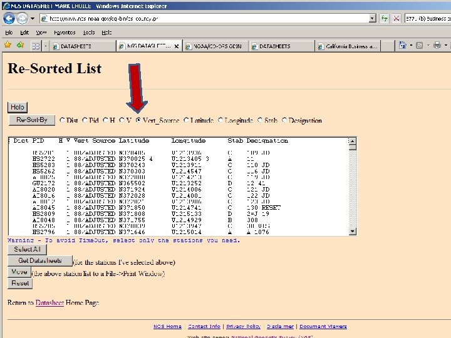Click the Home page icon
Image resolution: width=451 pixels, height=338 pixels.
(402, 45)
